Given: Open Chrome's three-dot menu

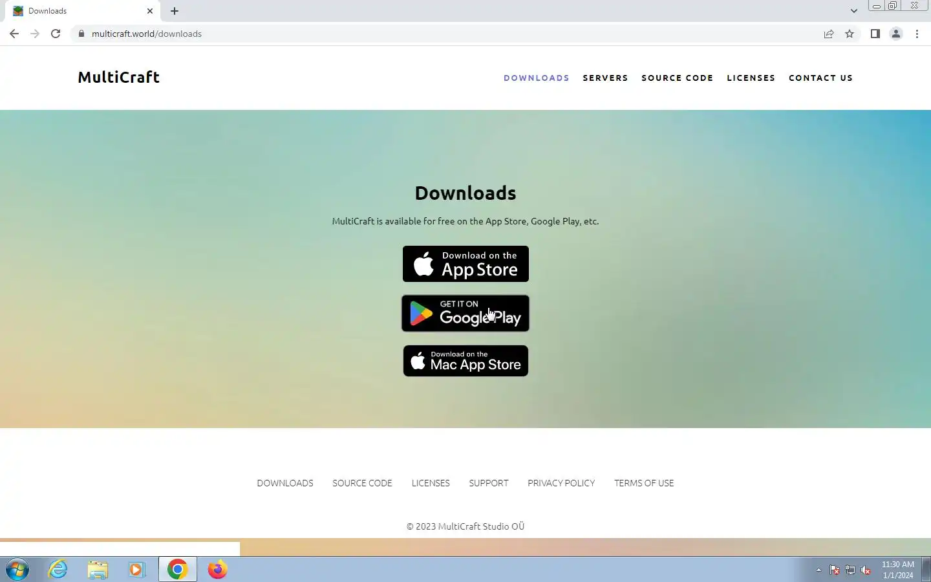Looking at the screenshot, I should (917, 34).
